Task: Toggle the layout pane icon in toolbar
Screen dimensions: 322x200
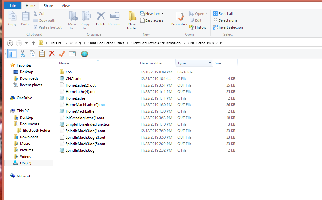Action: [12, 54]
